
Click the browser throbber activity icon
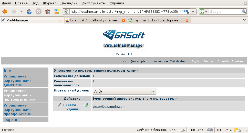pos(245,3)
